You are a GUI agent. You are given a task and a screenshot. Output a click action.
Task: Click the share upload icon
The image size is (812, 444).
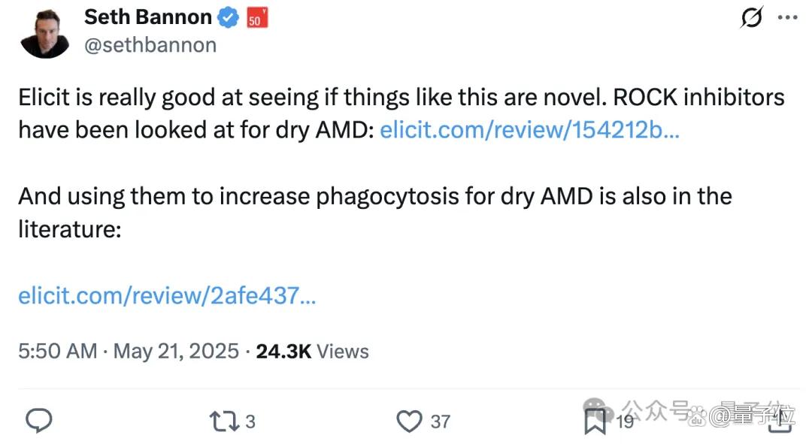tap(780, 420)
